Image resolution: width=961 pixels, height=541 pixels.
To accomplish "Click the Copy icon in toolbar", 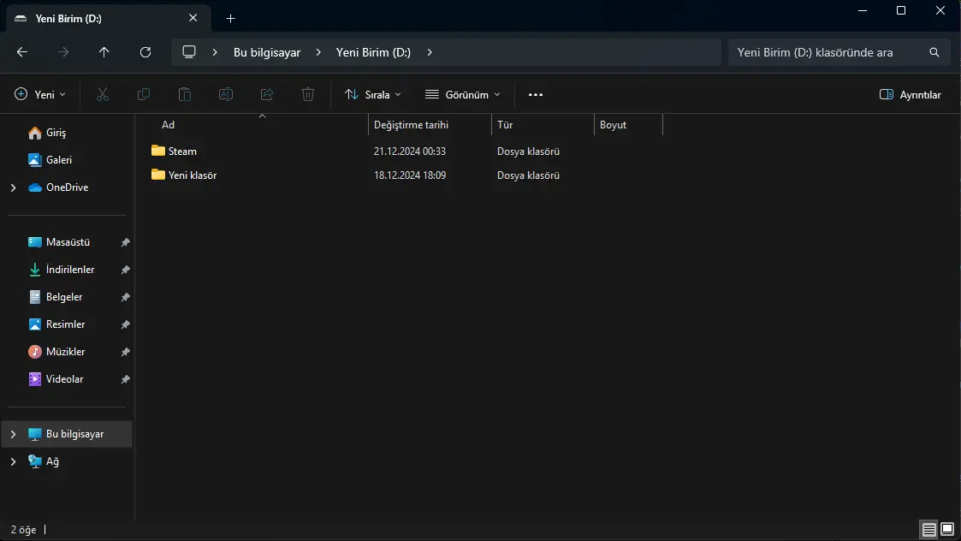I will (144, 94).
